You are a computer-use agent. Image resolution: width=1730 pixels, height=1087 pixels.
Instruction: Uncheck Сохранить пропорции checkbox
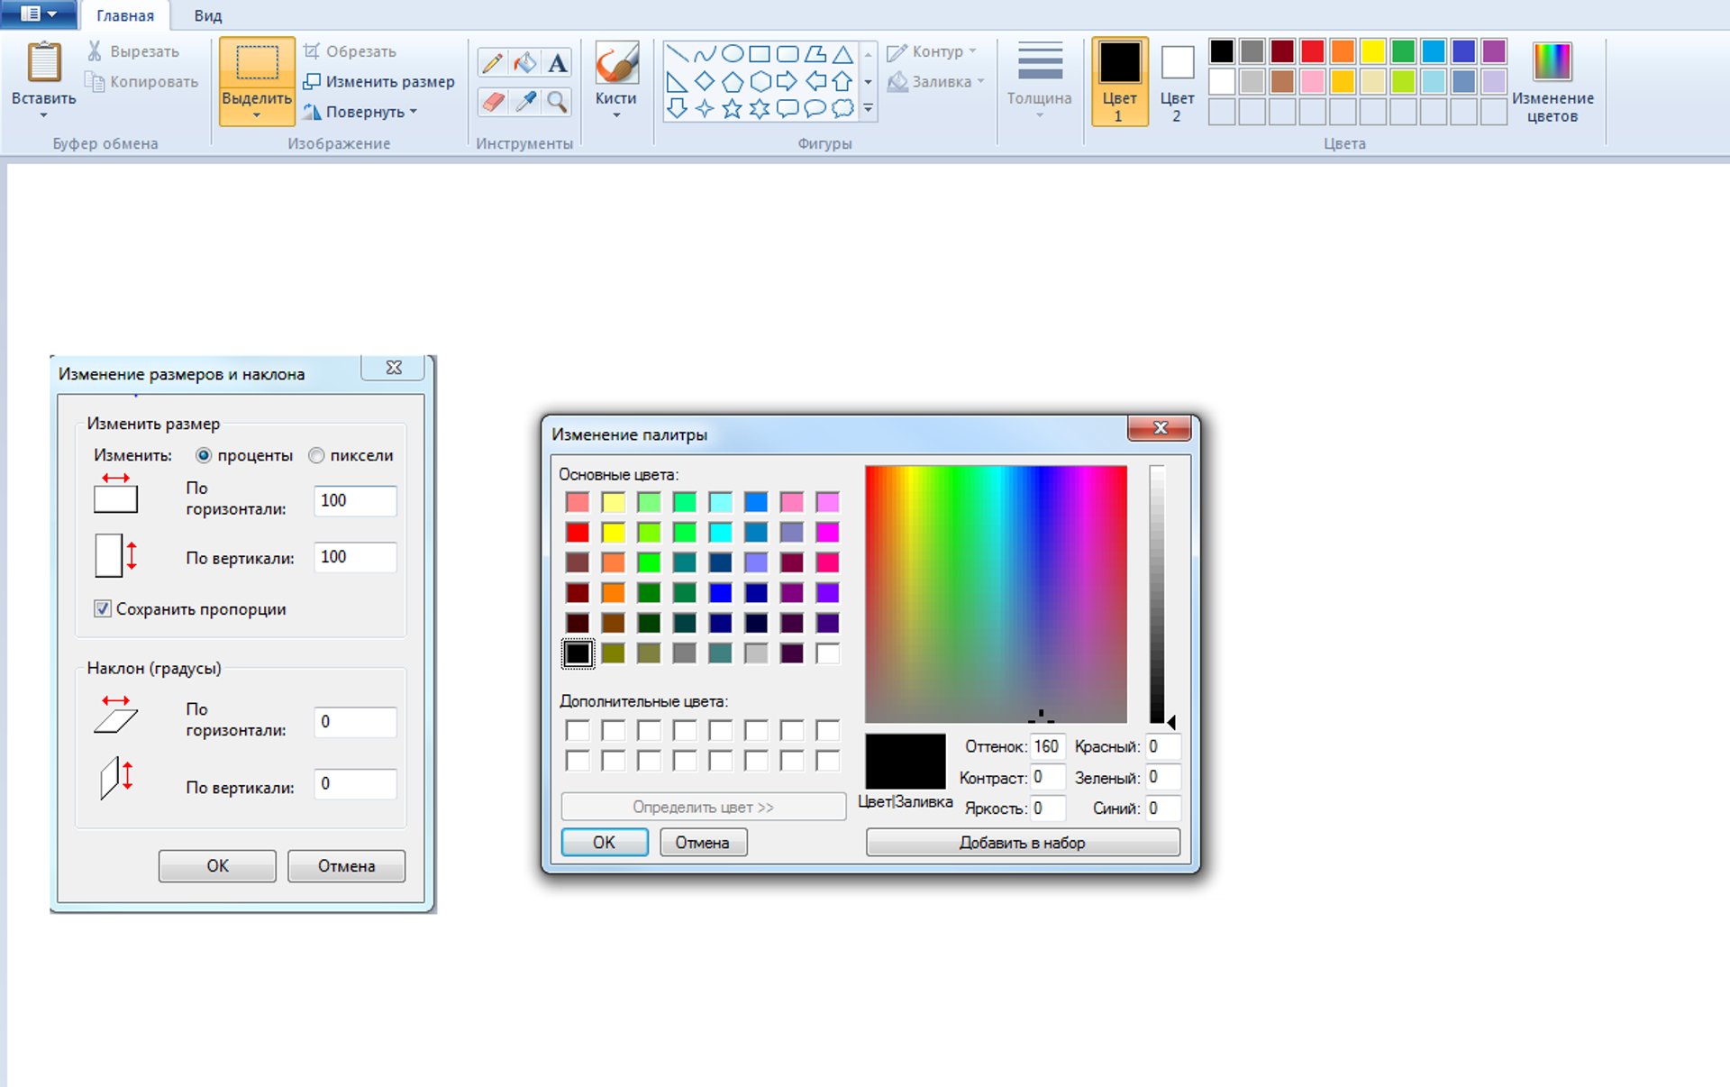point(103,609)
